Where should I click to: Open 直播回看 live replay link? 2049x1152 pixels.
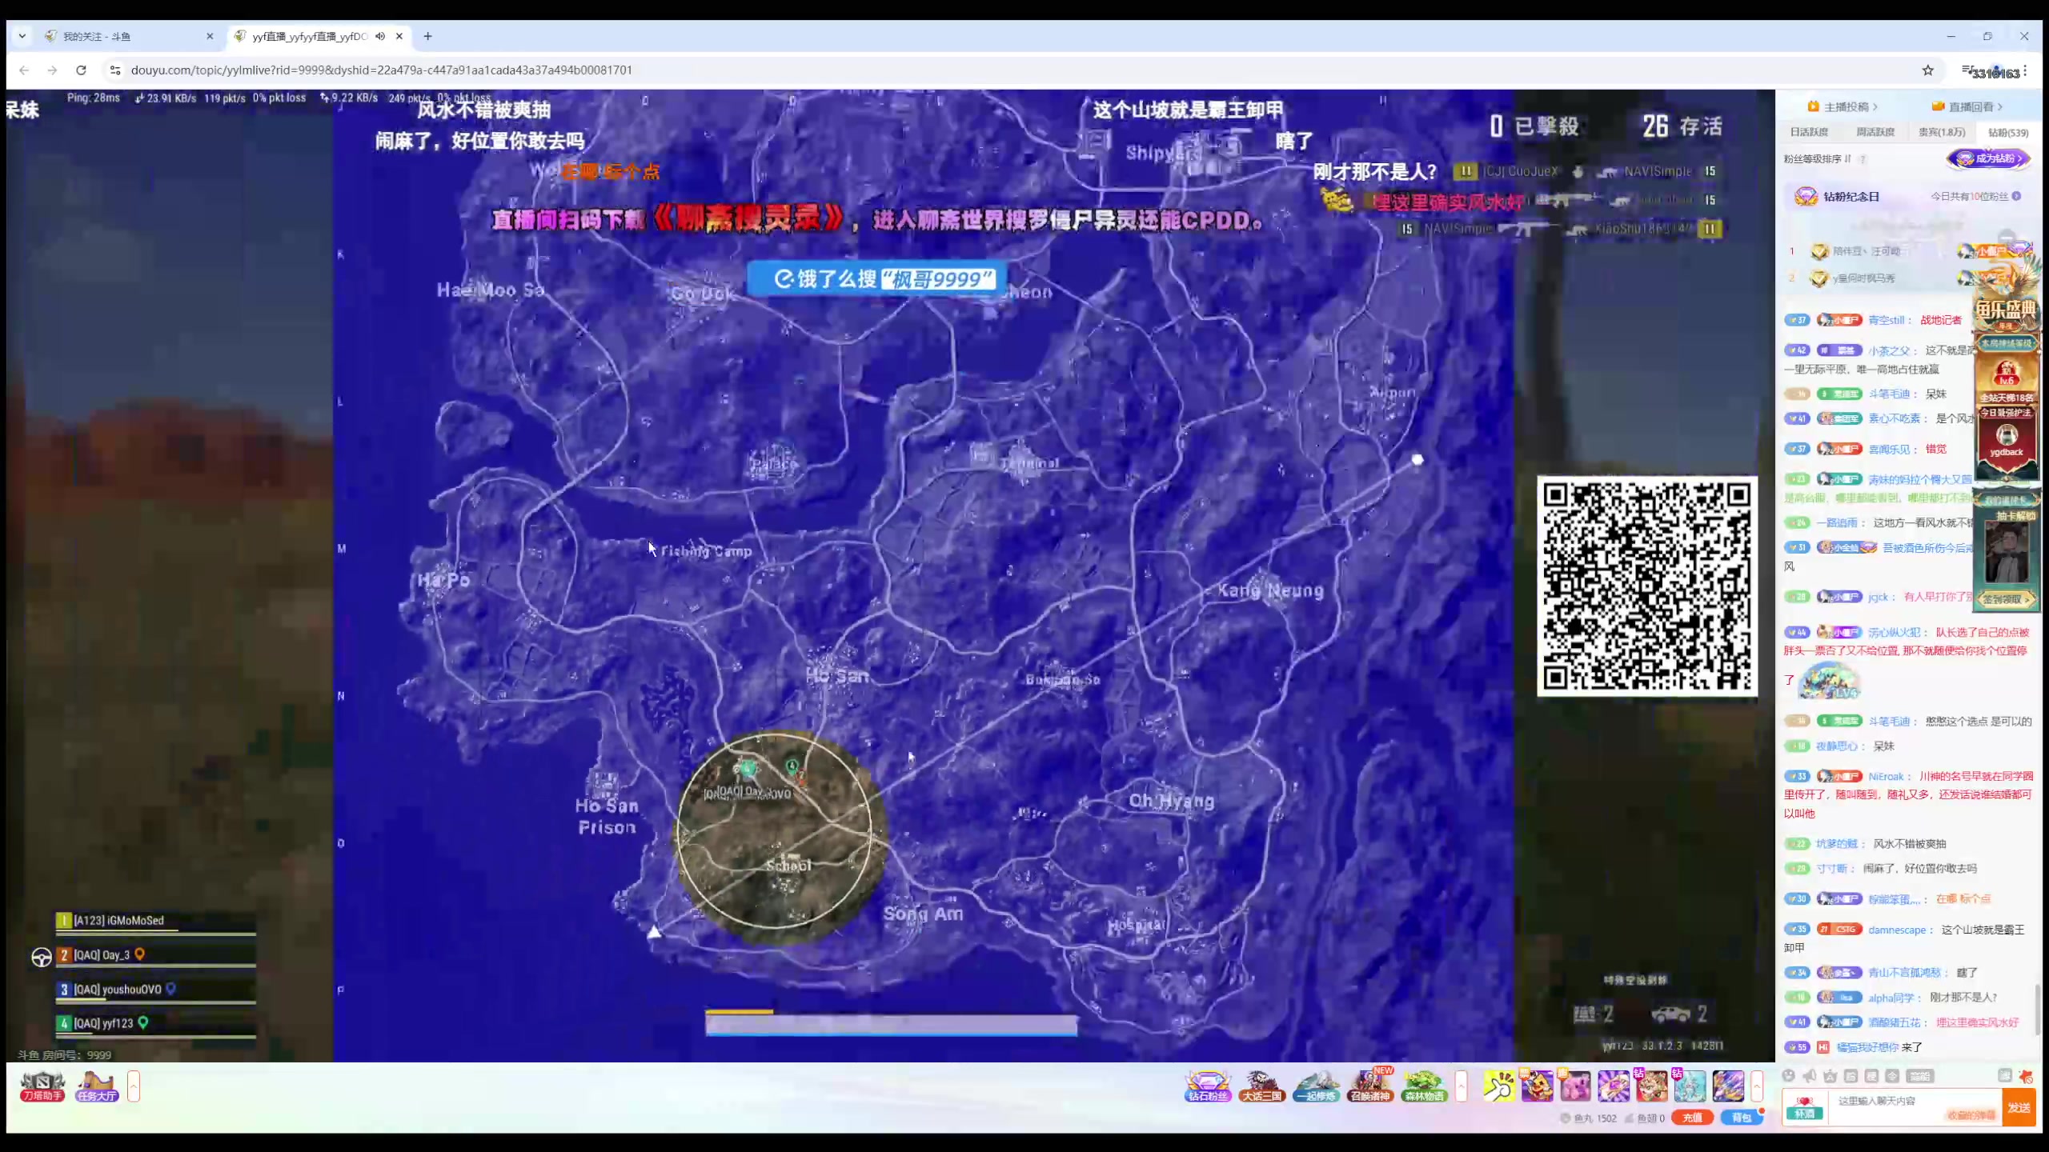(x=1967, y=106)
